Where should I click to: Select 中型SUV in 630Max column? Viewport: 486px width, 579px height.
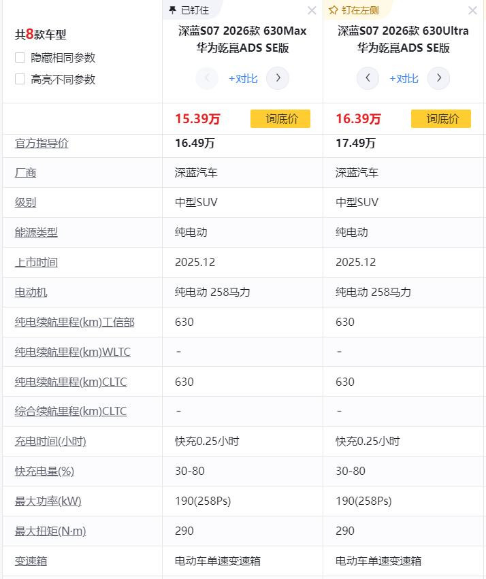point(196,202)
